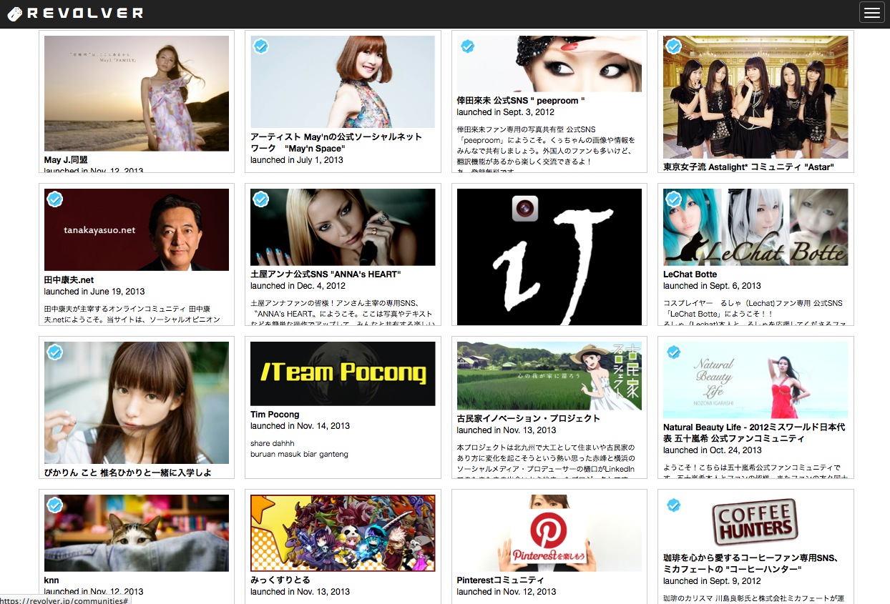Click verified badge on May'n Space card

261,46
